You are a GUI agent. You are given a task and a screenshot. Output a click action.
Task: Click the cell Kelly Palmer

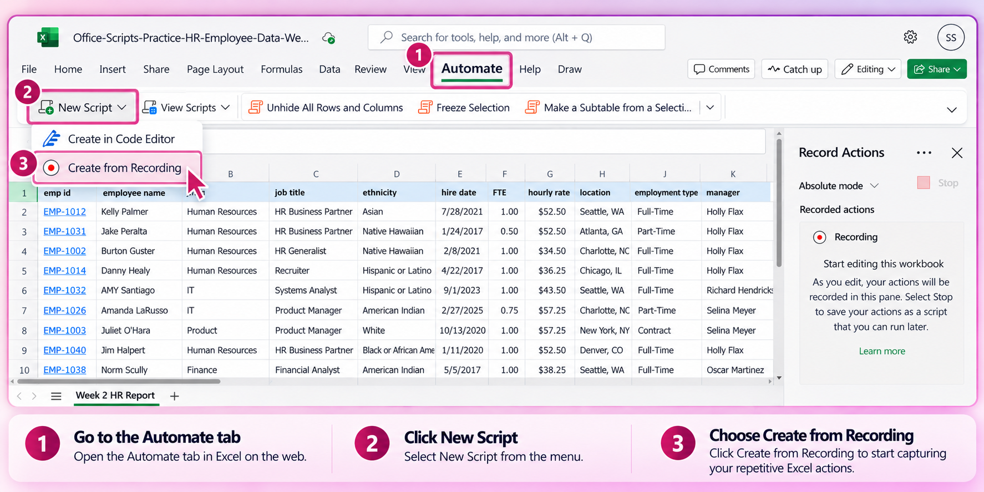point(139,211)
